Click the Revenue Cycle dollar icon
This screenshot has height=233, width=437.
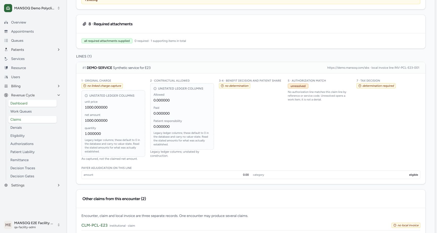(6, 95)
